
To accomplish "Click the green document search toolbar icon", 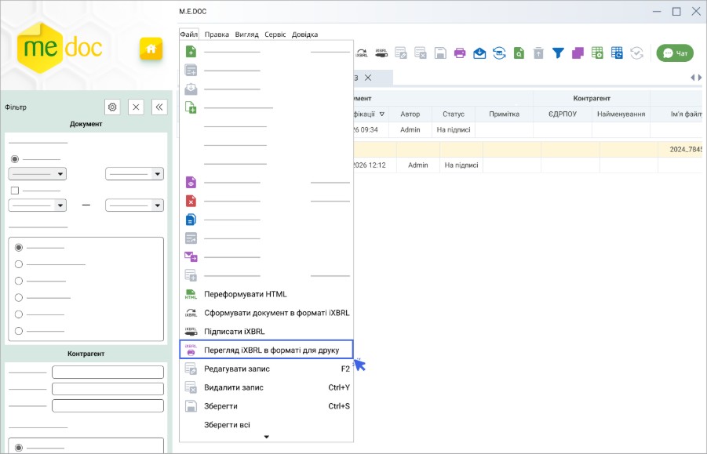I will 519,53.
